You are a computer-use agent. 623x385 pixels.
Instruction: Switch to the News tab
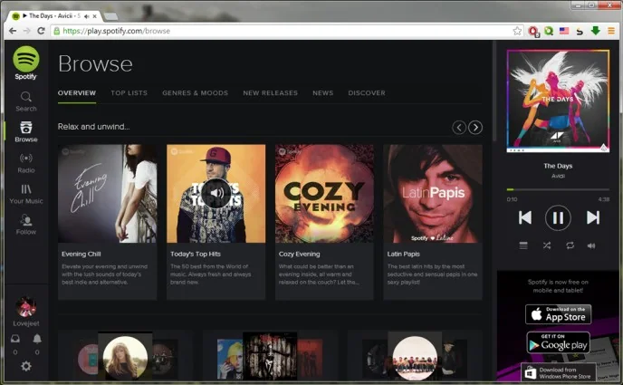[x=322, y=93]
